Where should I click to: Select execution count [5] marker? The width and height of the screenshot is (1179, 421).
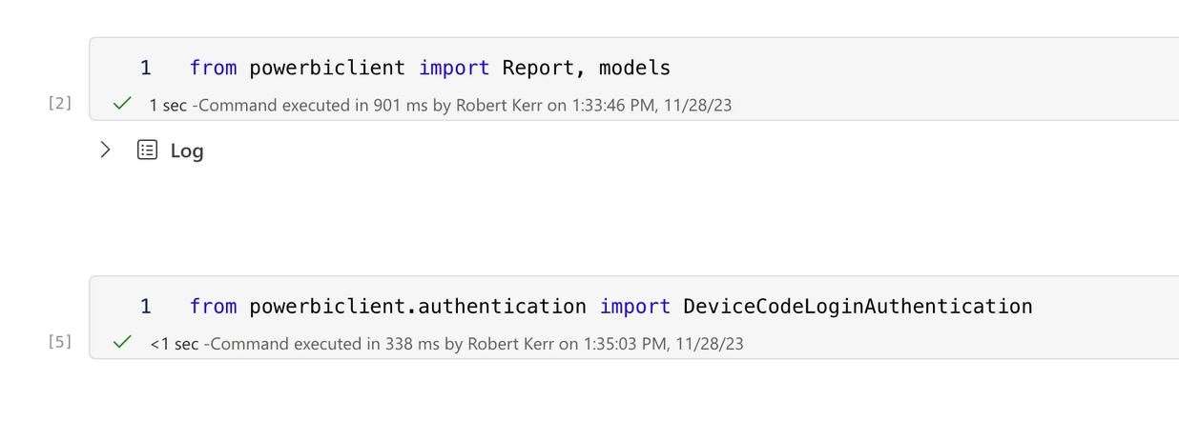(x=60, y=341)
